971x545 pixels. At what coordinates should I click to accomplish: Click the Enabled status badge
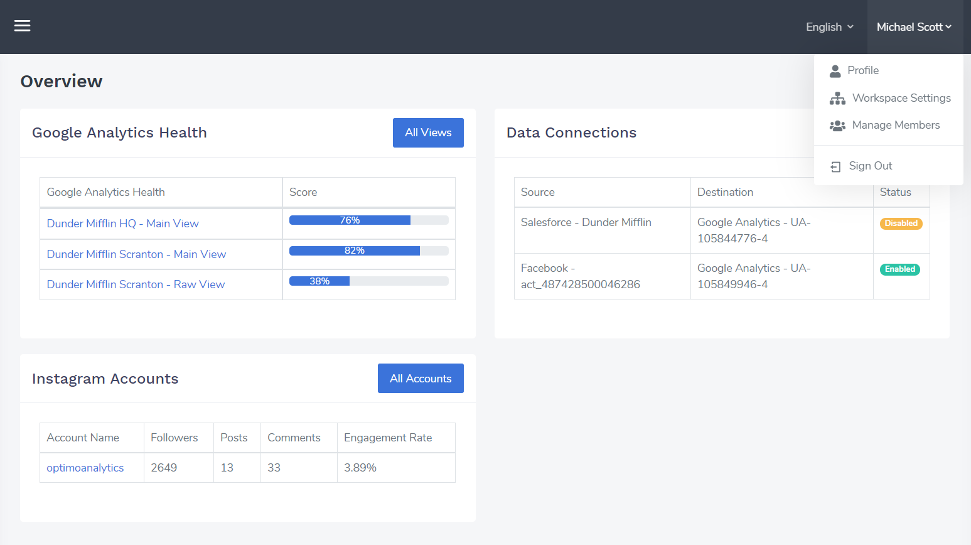point(900,269)
